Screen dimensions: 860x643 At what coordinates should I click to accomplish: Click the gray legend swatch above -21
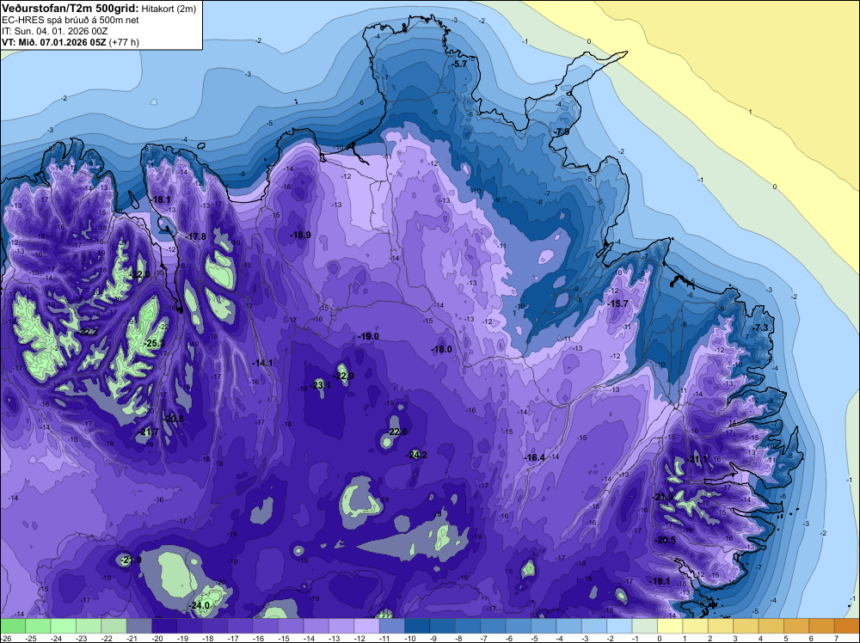pyautogui.click(x=139, y=626)
